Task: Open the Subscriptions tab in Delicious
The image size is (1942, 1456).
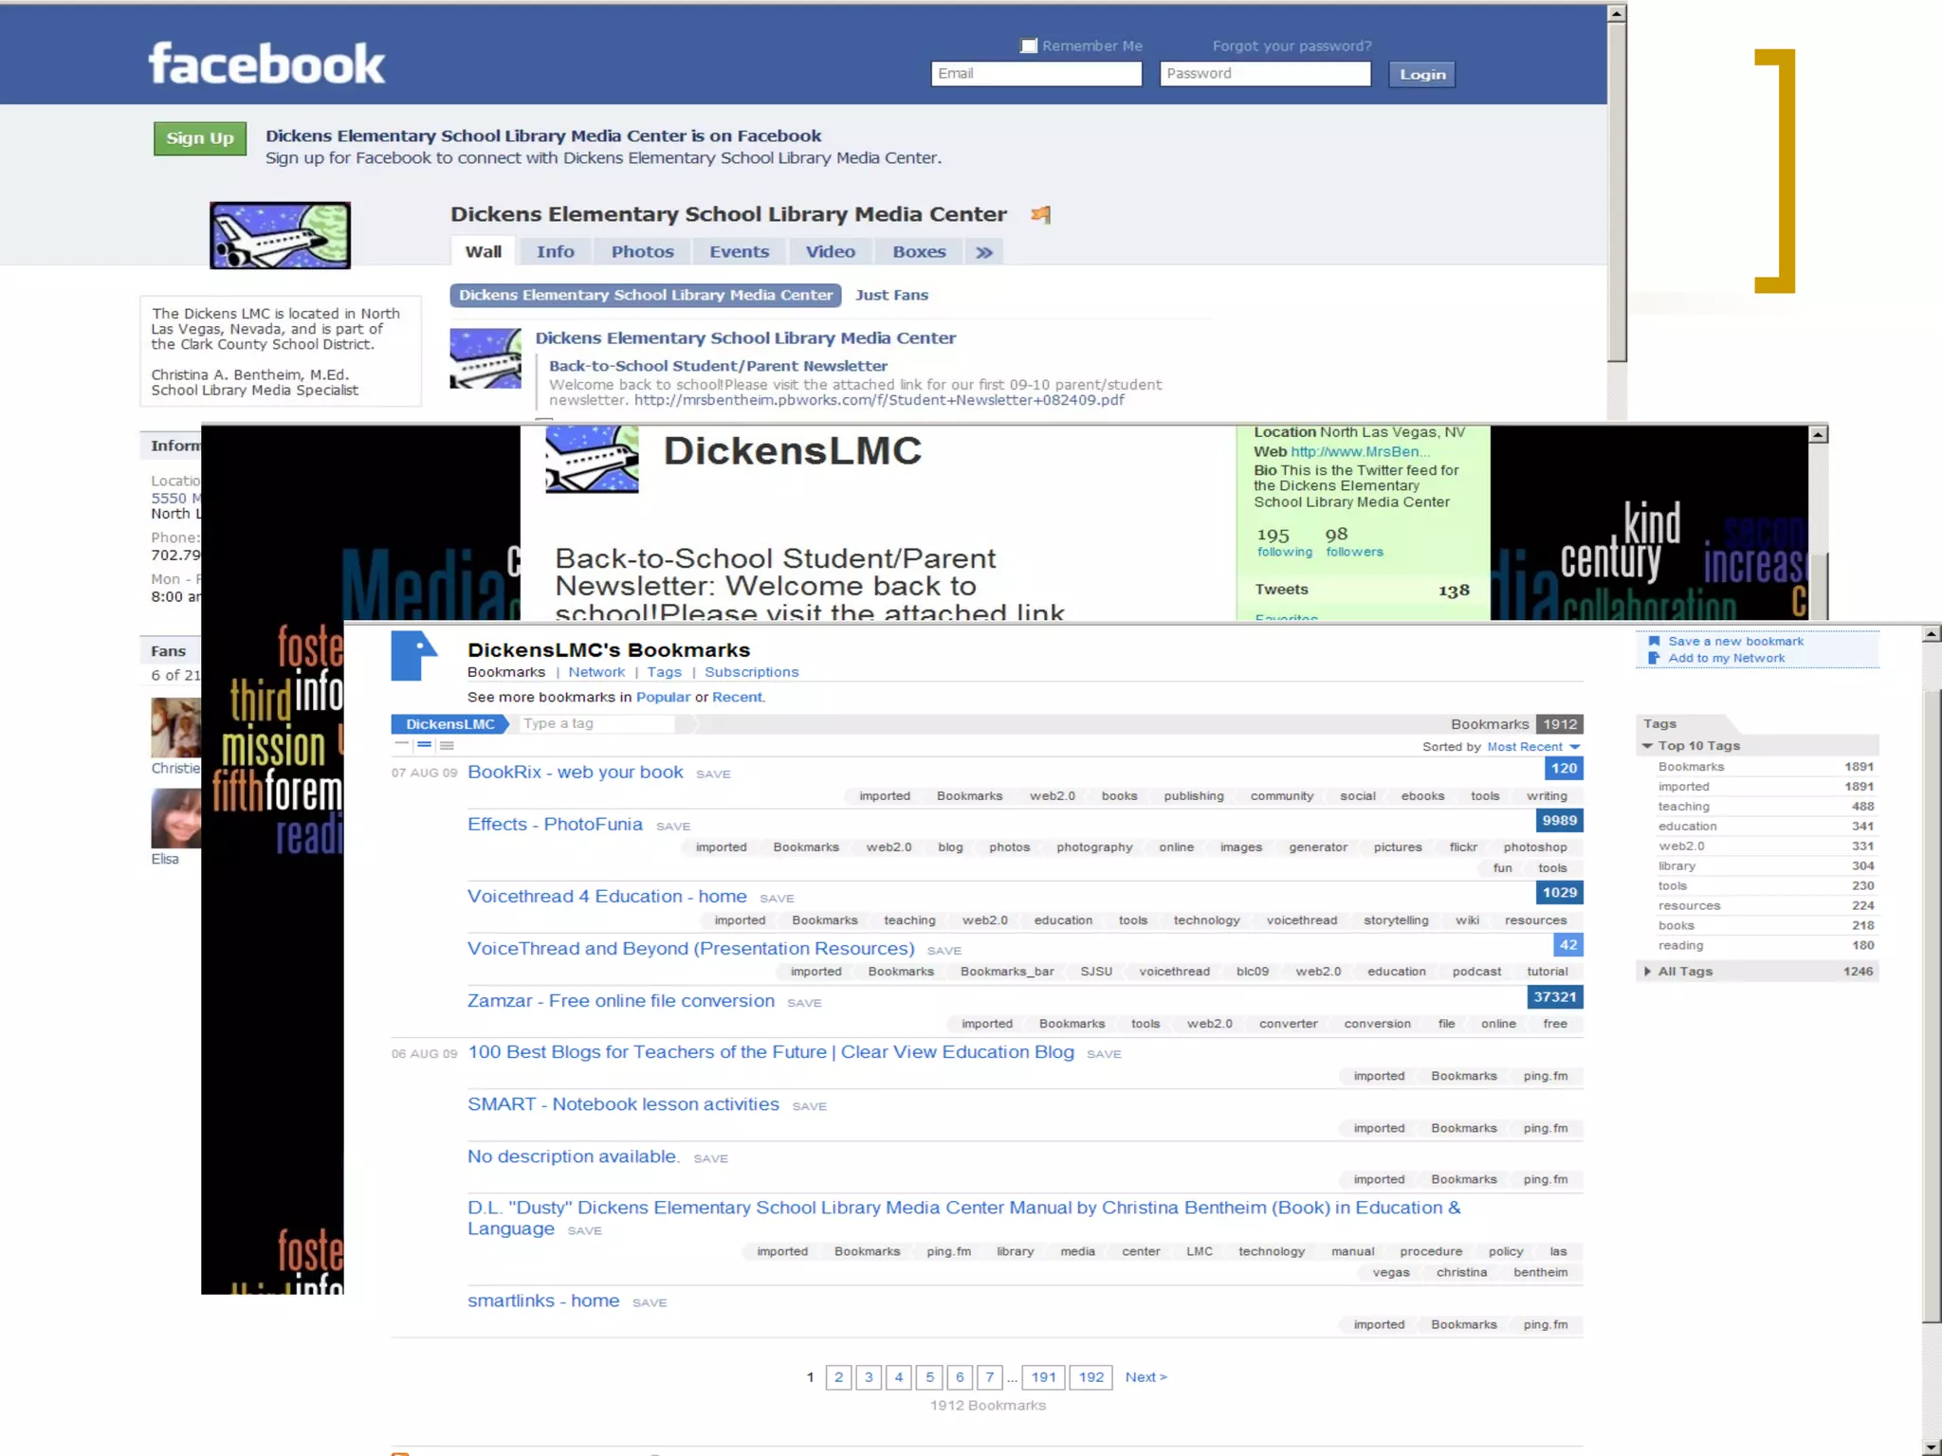Action: [751, 672]
